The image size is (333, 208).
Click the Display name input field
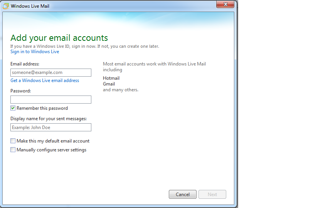[x=51, y=127]
